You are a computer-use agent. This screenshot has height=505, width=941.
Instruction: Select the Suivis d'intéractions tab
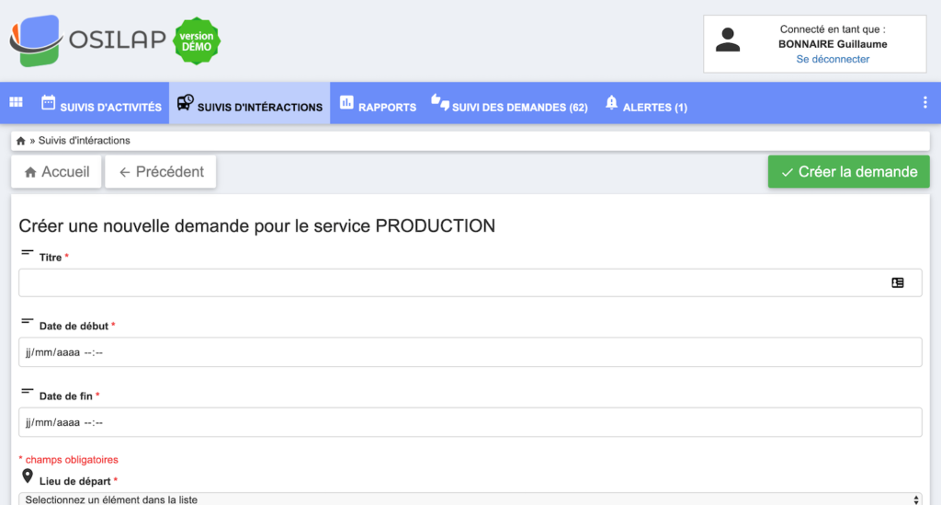click(x=250, y=103)
